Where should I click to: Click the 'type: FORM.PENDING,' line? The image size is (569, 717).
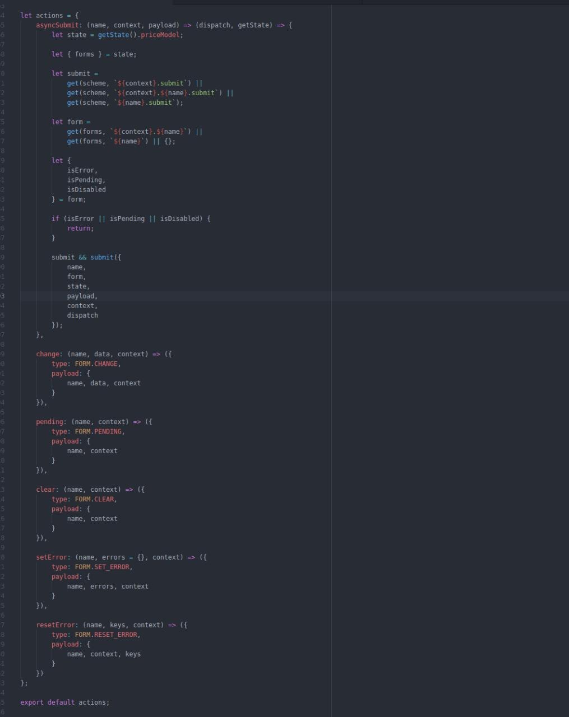89,432
